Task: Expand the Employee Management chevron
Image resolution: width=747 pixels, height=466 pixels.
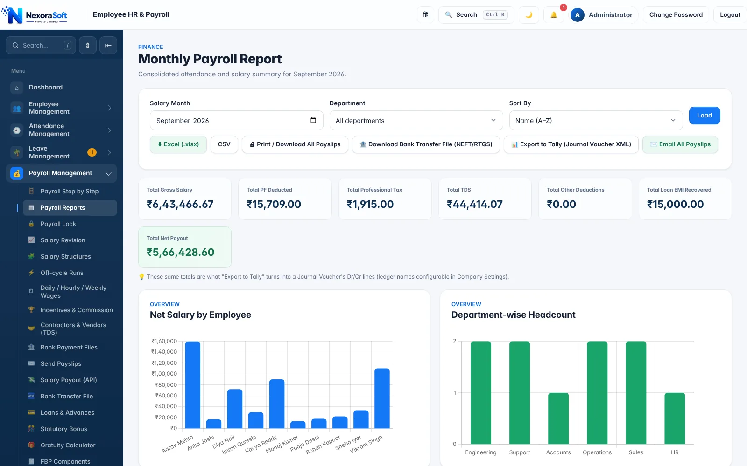Action: click(109, 108)
